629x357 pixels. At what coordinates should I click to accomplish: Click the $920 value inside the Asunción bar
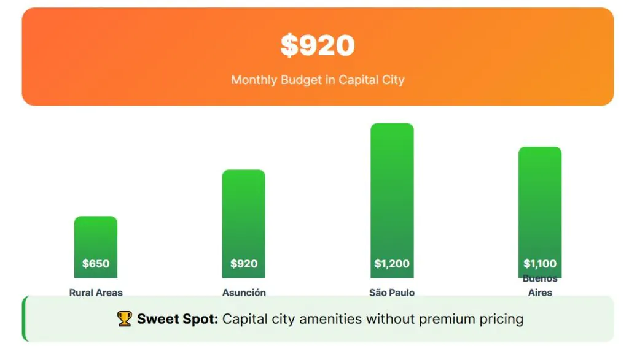(244, 264)
